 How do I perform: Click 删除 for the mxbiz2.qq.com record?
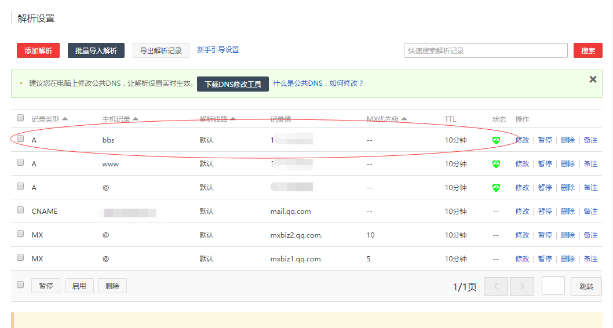(568, 235)
